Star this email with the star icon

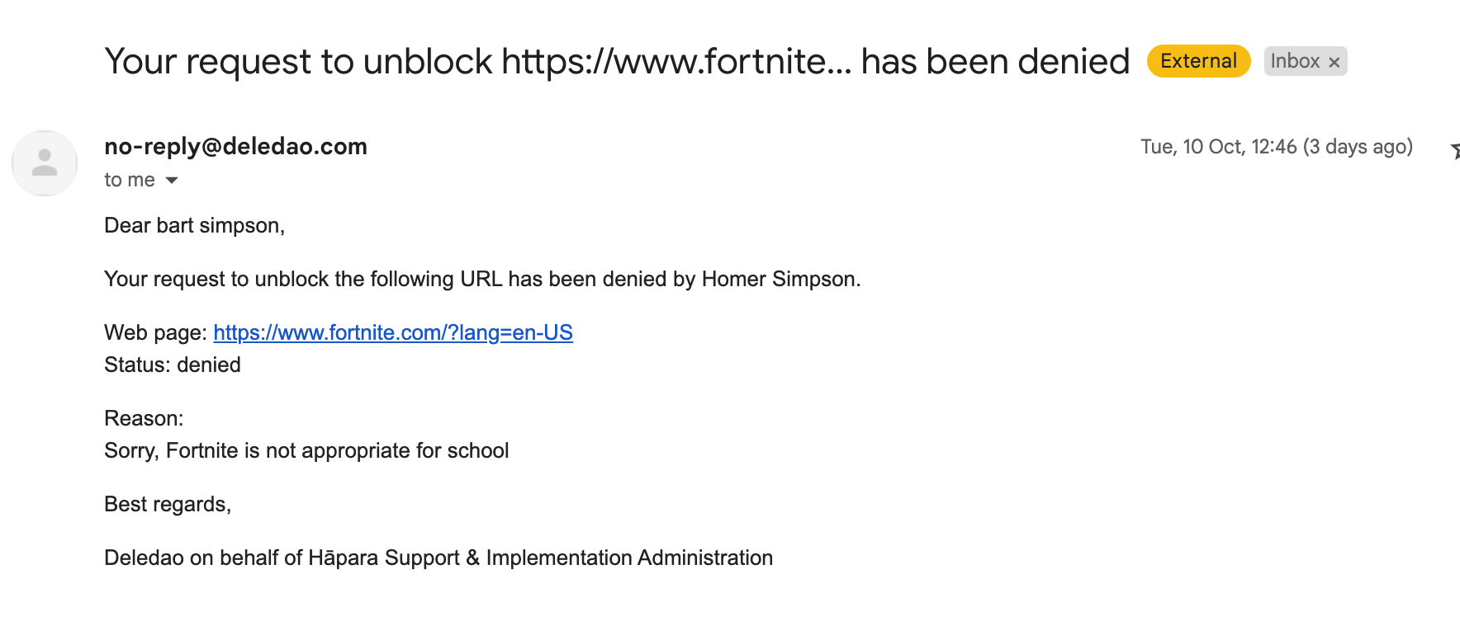pyautogui.click(x=1455, y=150)
